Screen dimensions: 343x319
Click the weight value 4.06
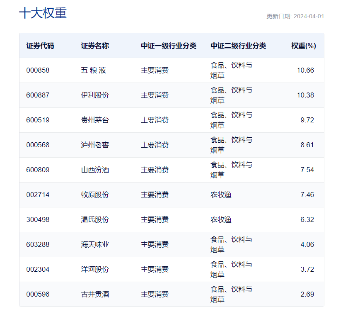pyautogui.click(x=307, y=244)
